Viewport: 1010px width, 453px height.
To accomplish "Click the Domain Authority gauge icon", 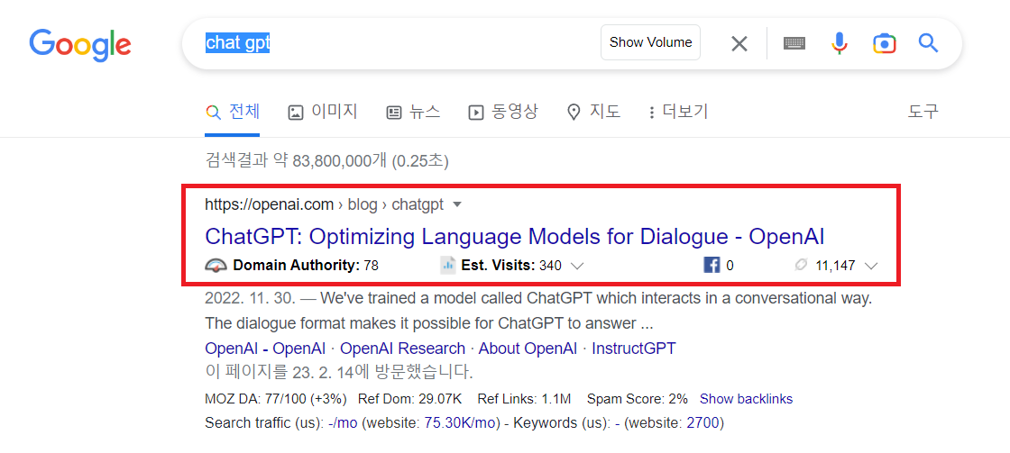I will [216, 265].
